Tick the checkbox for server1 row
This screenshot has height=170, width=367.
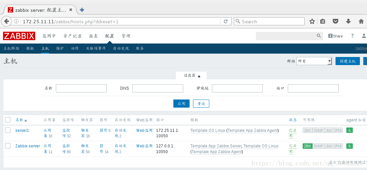point(8,130)
